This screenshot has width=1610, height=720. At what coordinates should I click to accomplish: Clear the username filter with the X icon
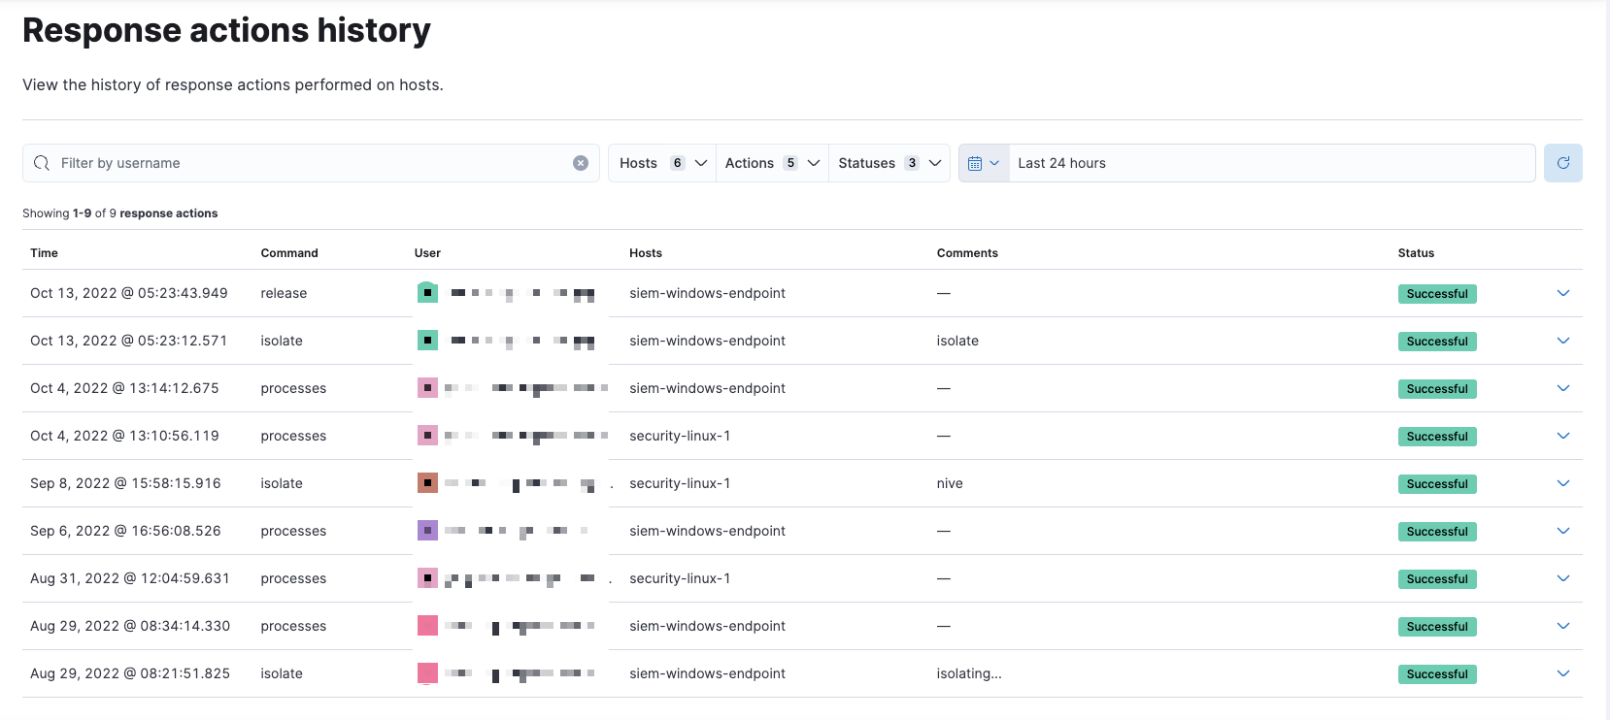point(581,163)
